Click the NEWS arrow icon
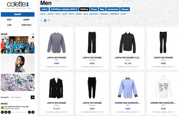 pos(33,34)
